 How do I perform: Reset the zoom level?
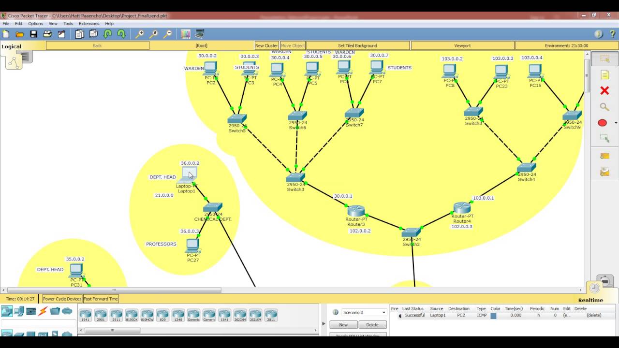pos(153,34)
